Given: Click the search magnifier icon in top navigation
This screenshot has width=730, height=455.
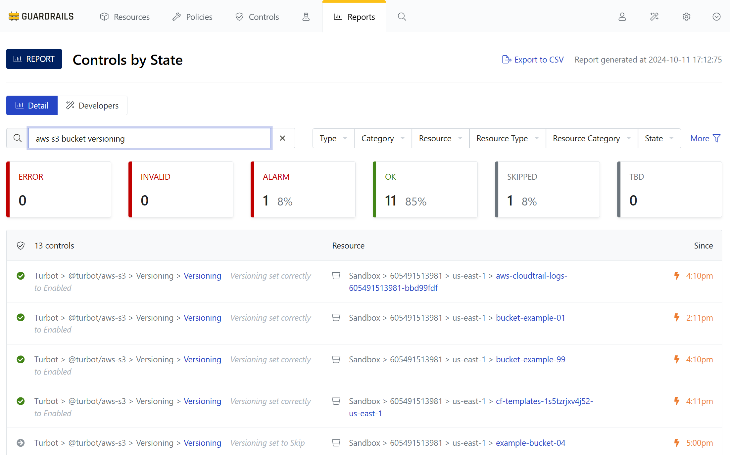Looking at the screenshot, I should click(x=402, y=17).
